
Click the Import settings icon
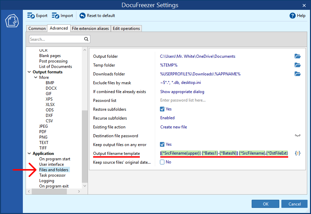tap(56, 16)
